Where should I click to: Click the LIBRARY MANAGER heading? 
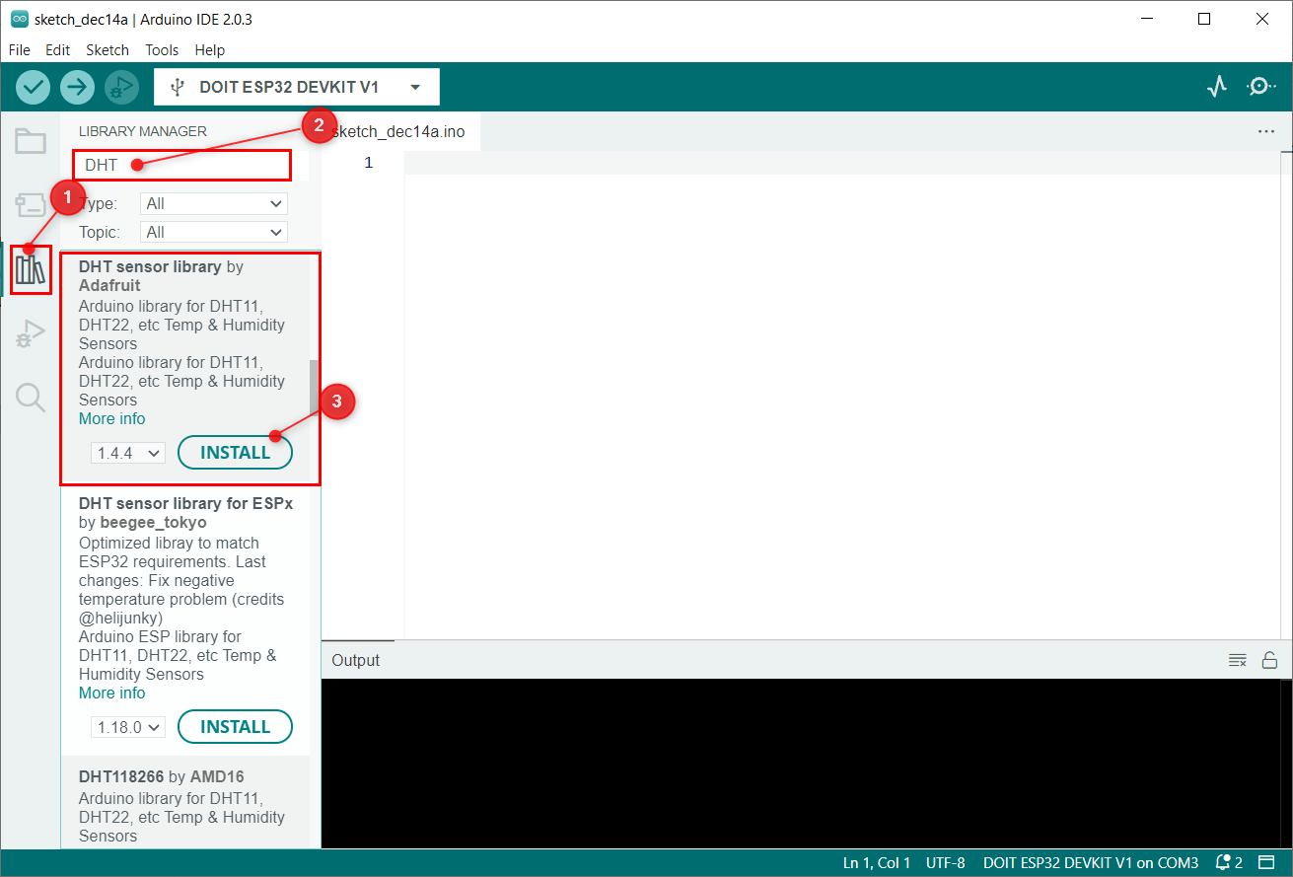[143, 131]
